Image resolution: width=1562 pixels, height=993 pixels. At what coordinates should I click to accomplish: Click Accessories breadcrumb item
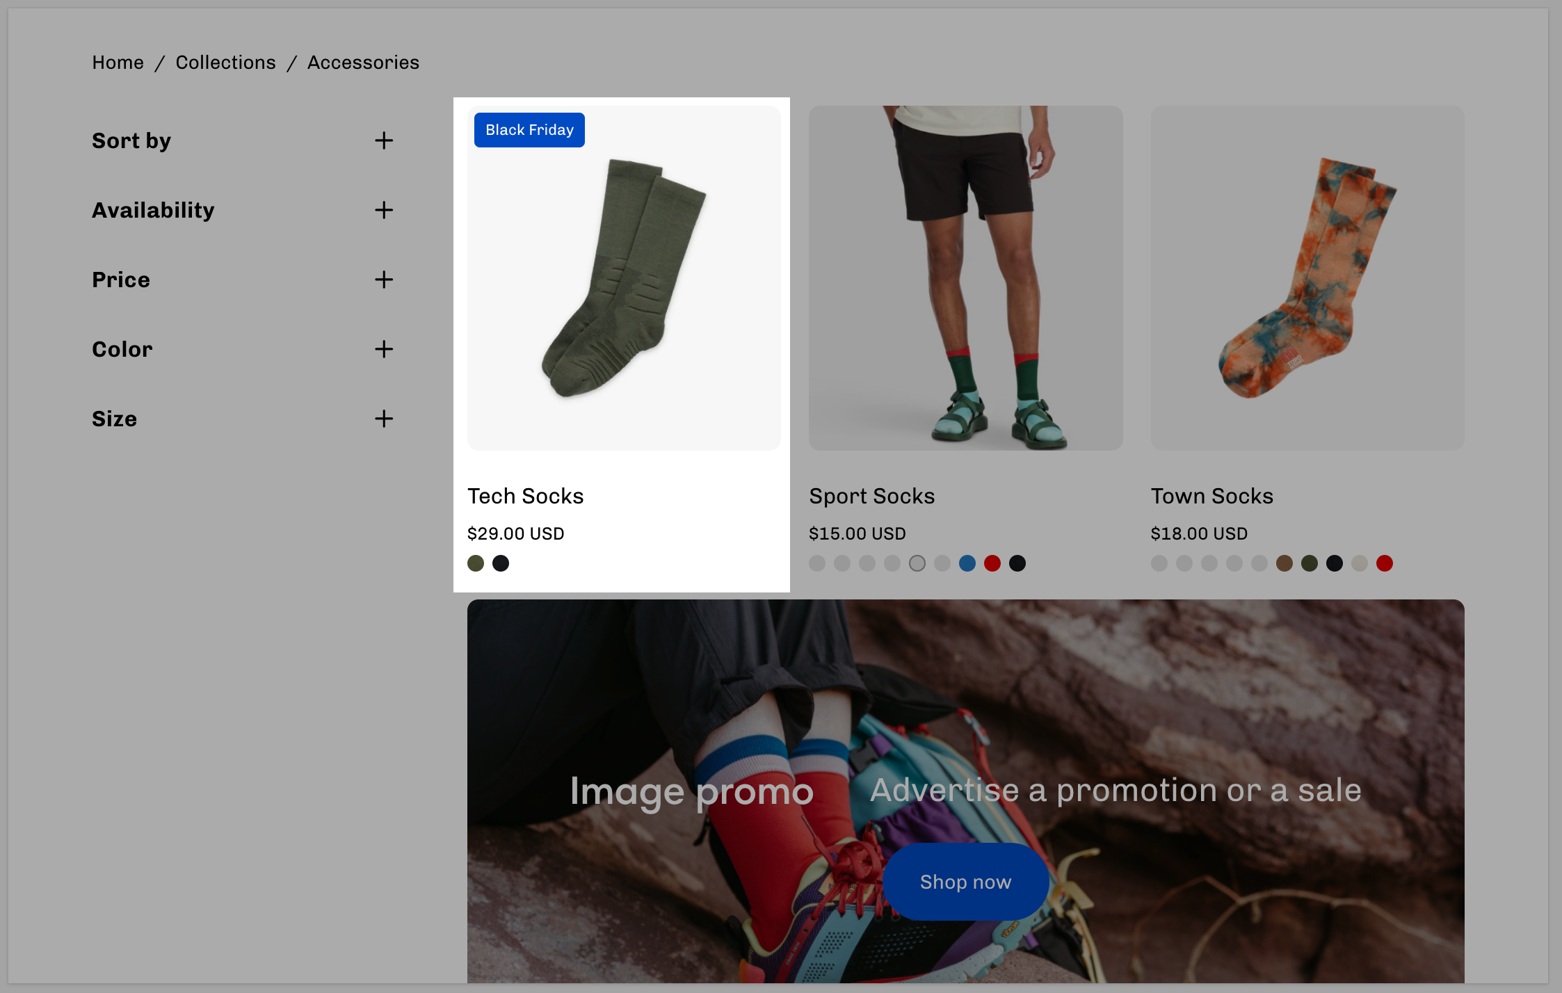coord(363,63)
